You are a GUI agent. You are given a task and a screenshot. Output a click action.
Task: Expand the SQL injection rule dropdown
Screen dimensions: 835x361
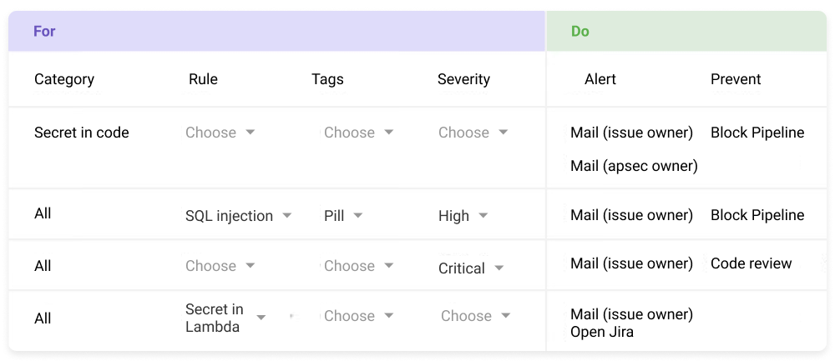(x=239, y=216)
